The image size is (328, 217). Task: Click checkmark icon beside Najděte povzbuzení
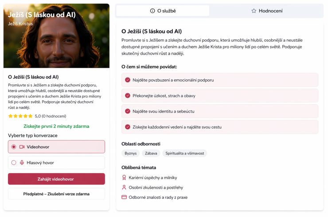tap(128, 80)
